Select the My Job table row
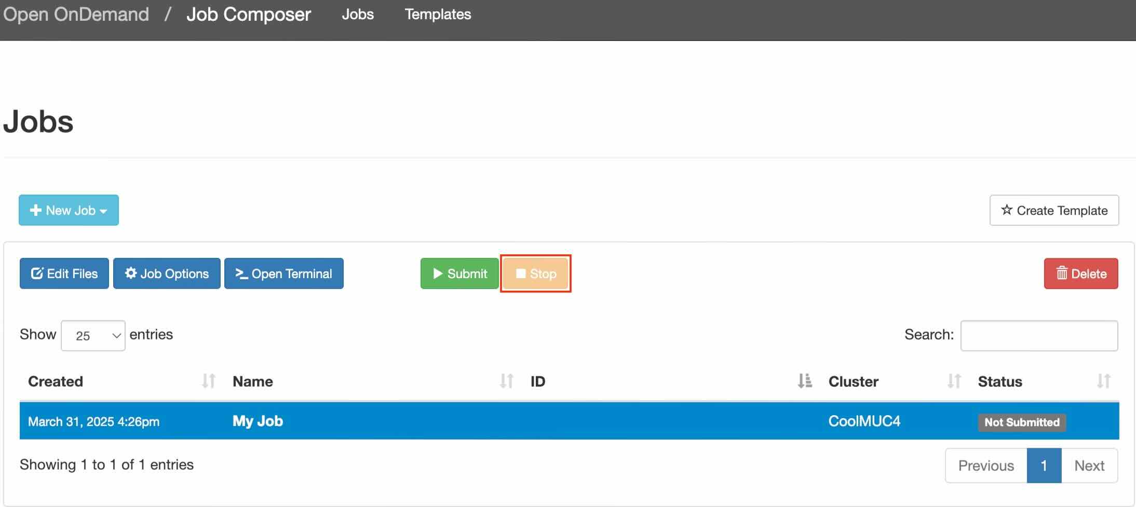 pos(258,421)
